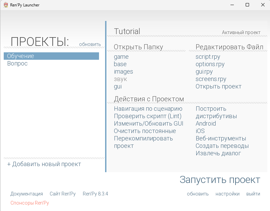Image resolution: width=270 pixels, height=211 pixels.
Task: Edit options.rpy file
Action: click(210, 64)
